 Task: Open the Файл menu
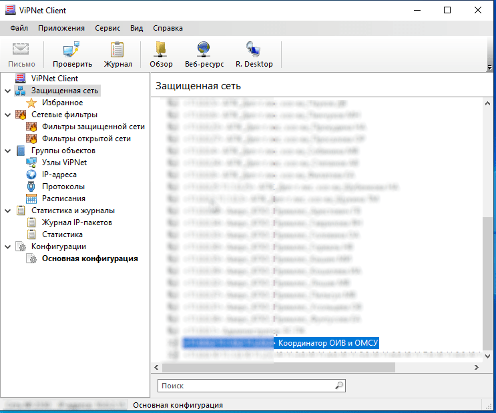click(x=19, y=28)
